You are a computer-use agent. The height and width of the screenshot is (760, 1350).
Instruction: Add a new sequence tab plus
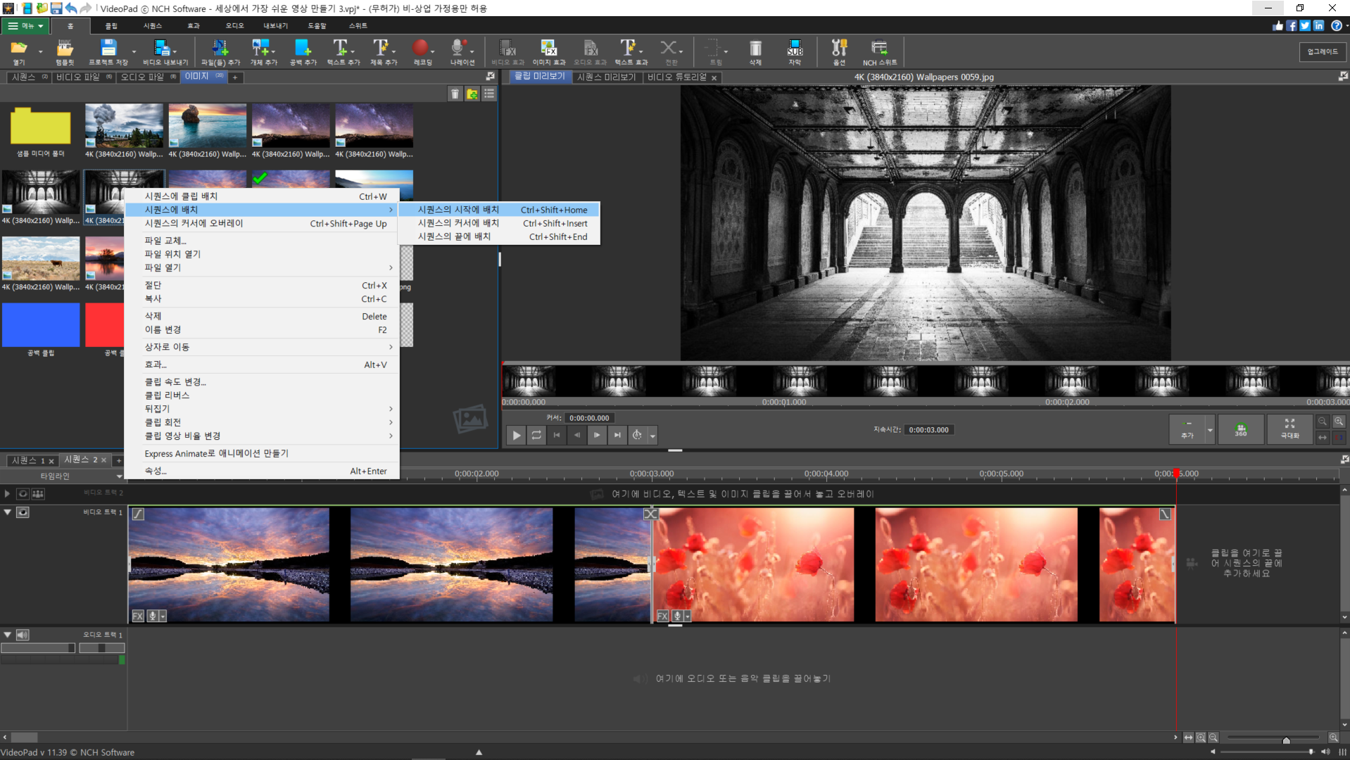point(119,461)
